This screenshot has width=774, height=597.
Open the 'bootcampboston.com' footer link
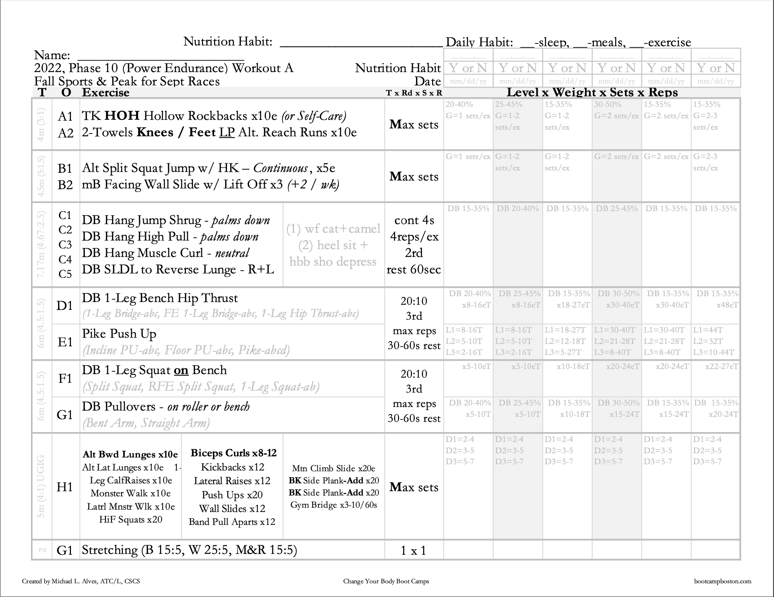[723, 581]
